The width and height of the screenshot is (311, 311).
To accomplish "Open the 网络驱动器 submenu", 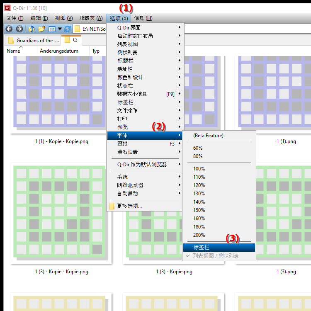I will coord(145,185).
